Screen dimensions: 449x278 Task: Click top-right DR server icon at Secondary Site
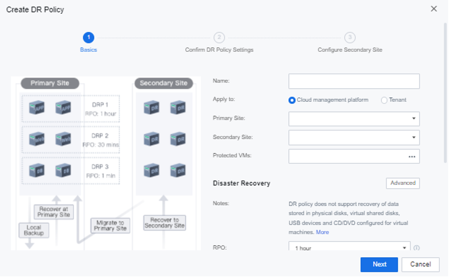point(178,107)
